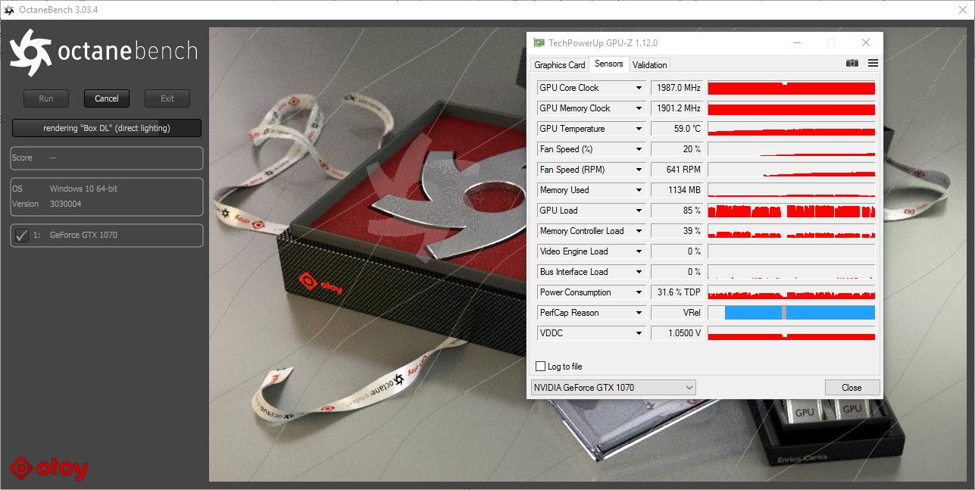The width and height of the screenshot is (975, 490).
Task: Click the Score field in OctaneBench
Action: click(107, 158)
